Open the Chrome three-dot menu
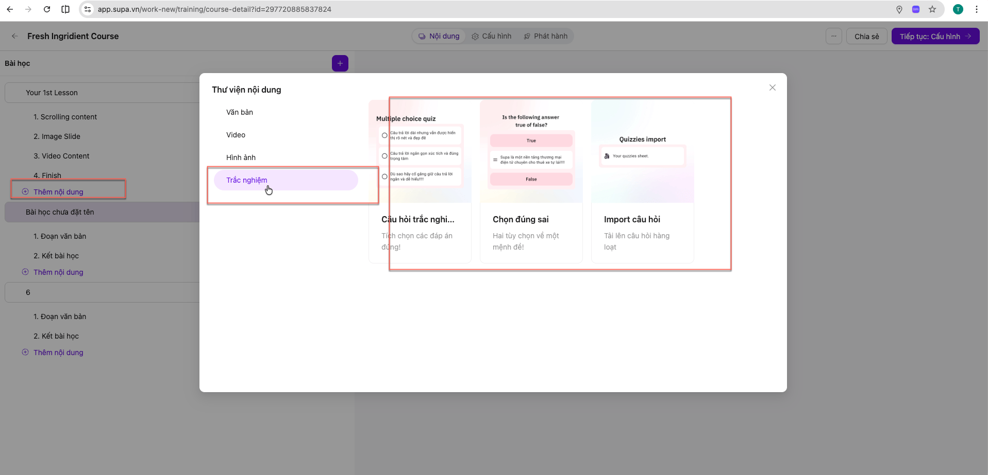 coord(977,9)
